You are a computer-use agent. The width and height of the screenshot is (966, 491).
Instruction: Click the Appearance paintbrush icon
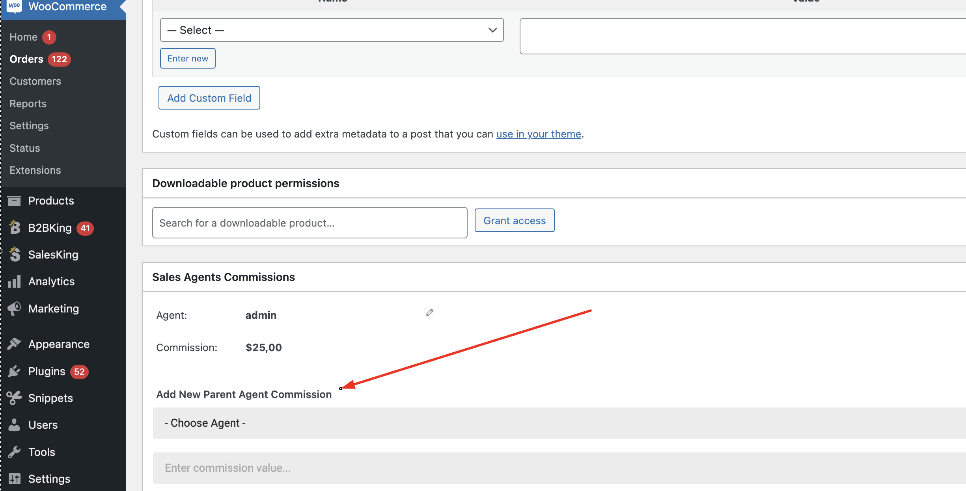(x=14, y=344)
